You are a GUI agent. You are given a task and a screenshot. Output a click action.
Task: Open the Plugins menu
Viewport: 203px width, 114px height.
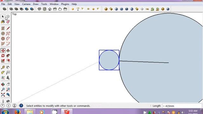click(x=65, y=4)
